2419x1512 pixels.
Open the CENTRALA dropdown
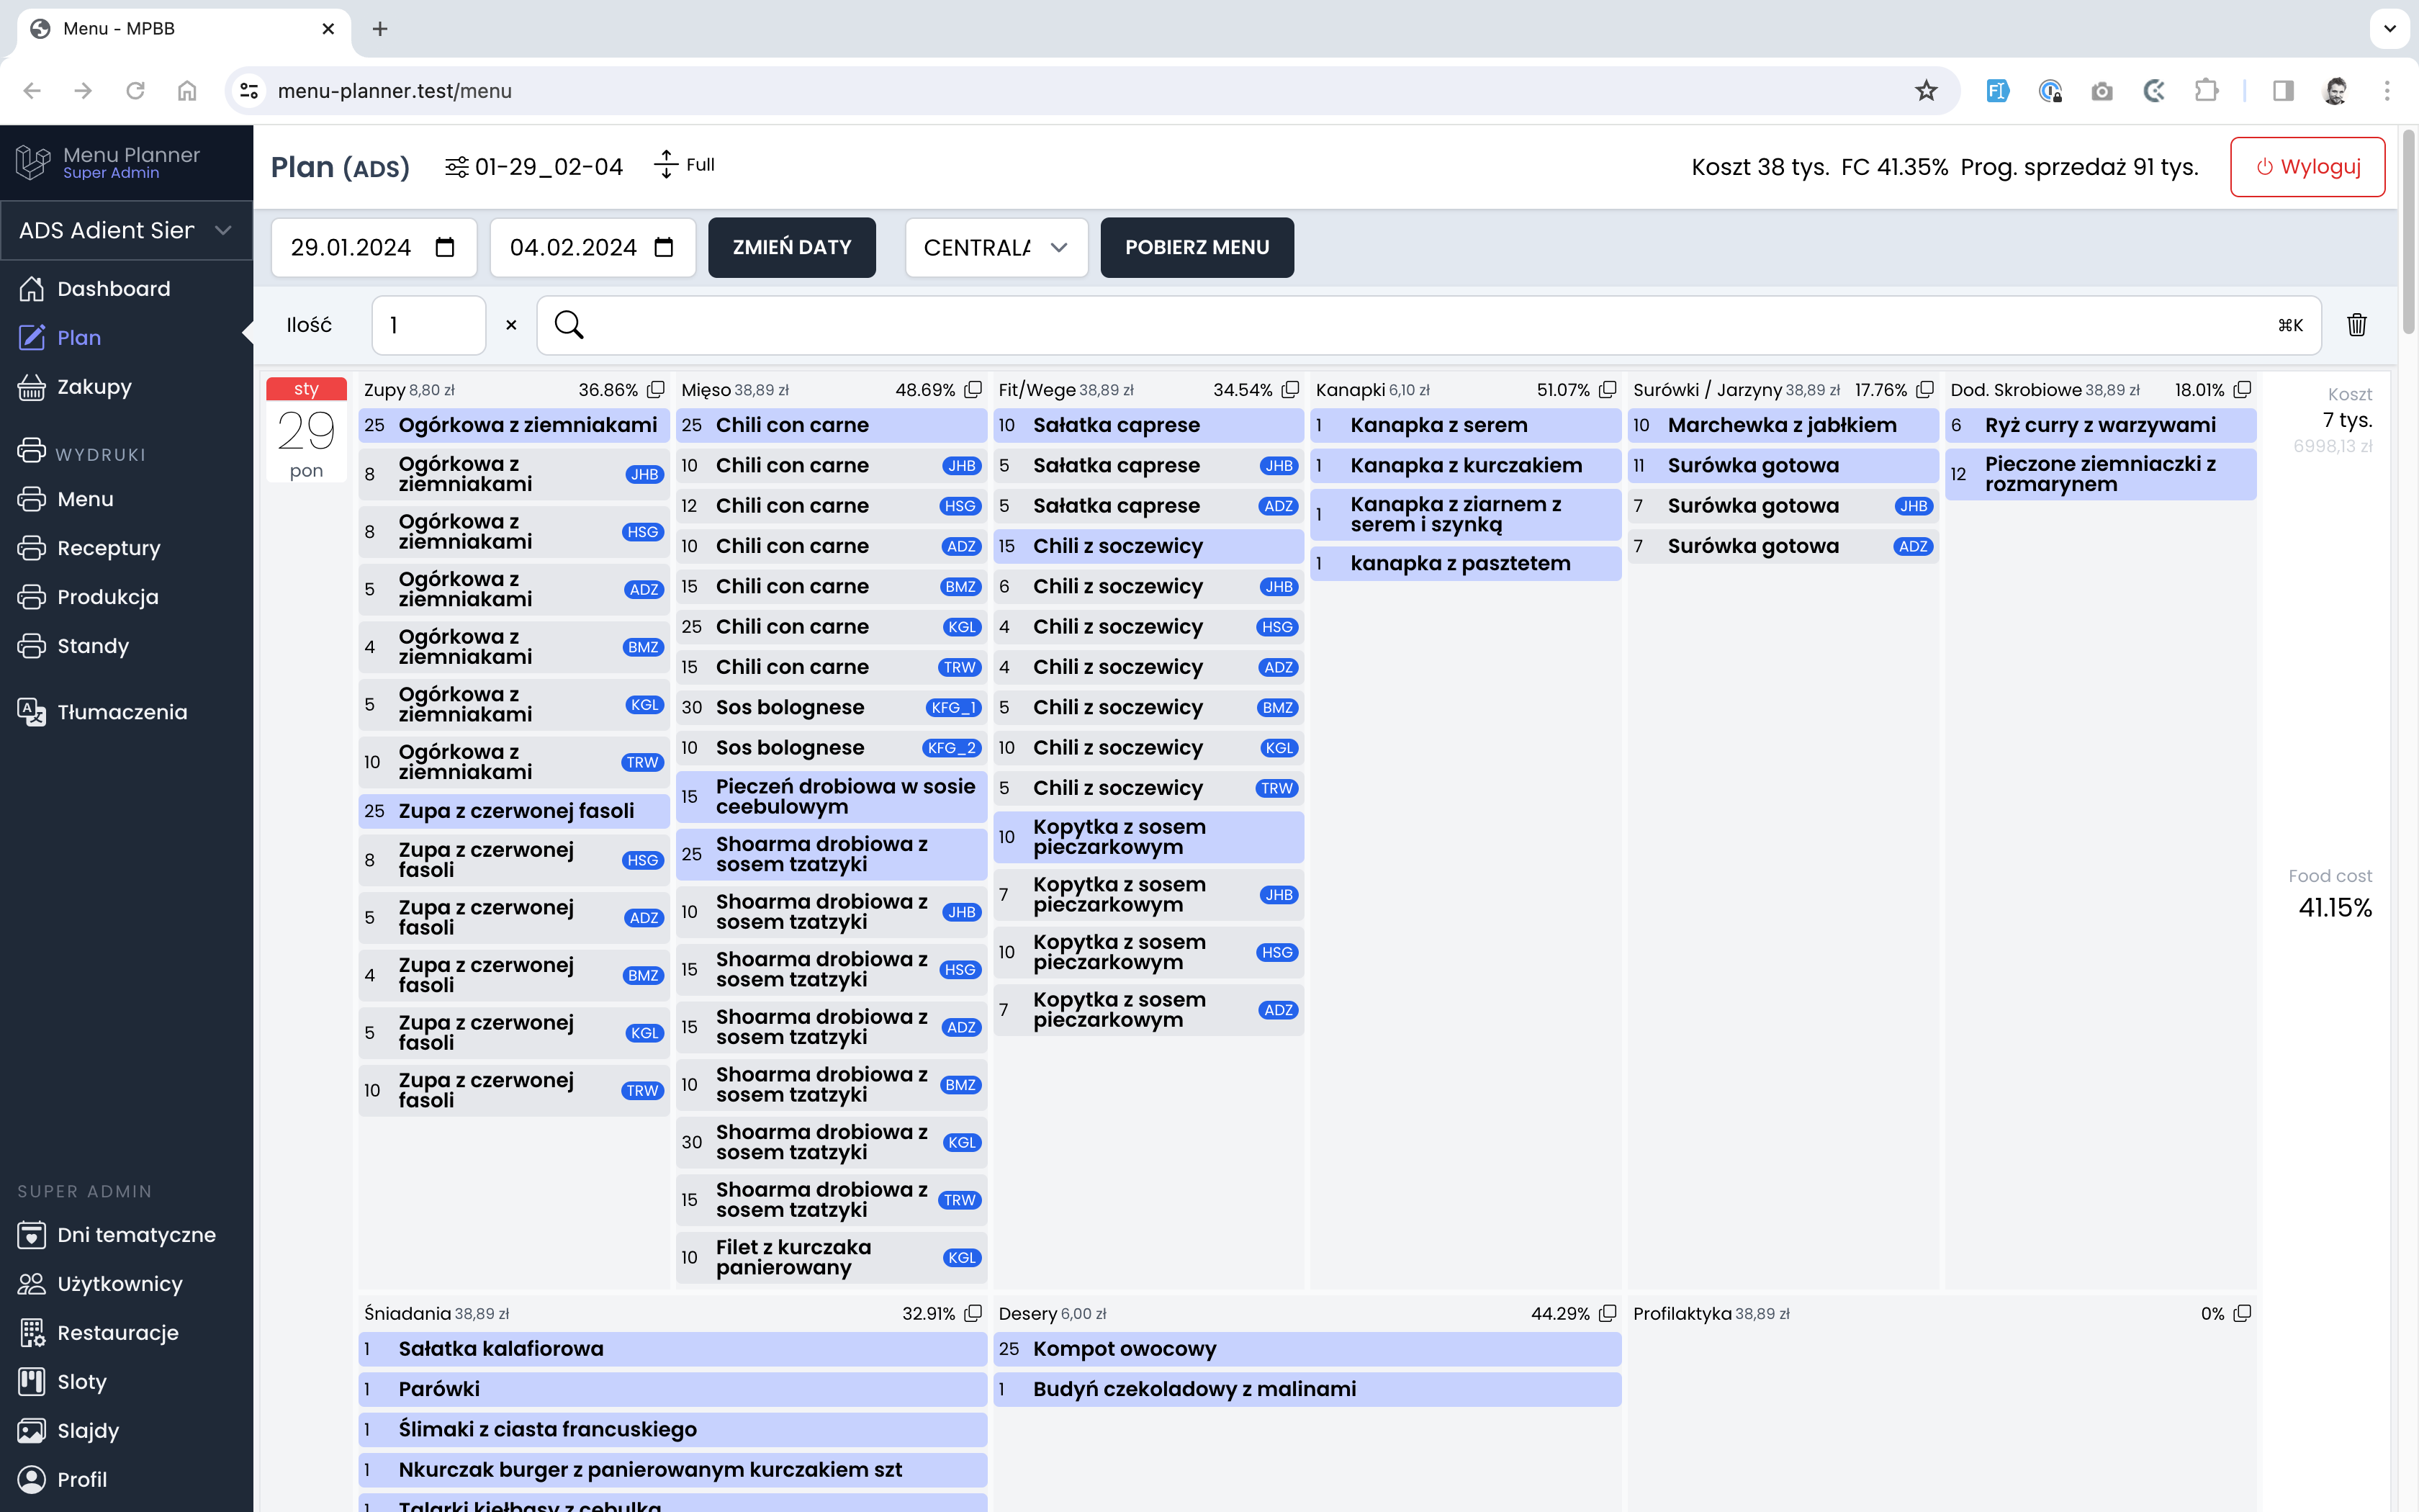click(996, 247)
